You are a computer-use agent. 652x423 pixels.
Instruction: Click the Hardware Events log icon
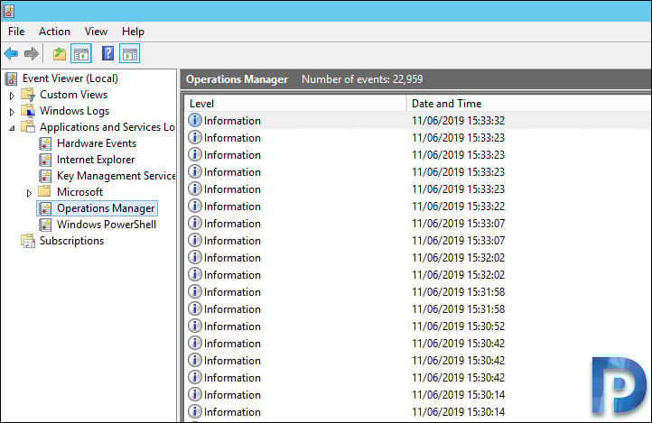point(45,143)
